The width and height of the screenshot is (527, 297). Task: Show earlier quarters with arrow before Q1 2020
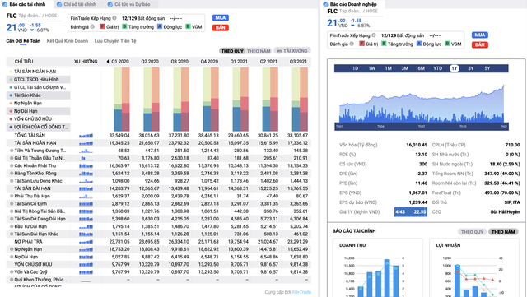[x=108, y=62]
